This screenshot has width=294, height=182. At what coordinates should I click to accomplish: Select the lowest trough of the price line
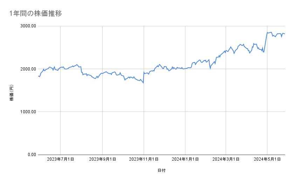tap(143, 83)
